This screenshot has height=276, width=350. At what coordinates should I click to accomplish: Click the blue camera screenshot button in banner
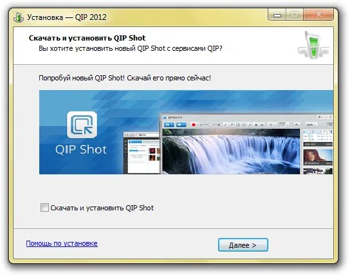coord(169,125)
